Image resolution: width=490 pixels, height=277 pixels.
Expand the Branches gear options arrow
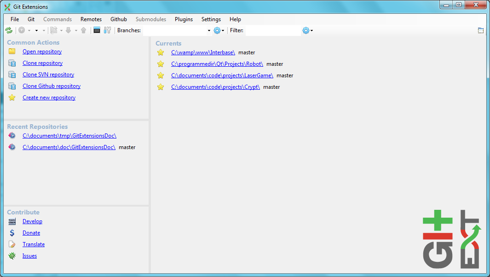tap(223, 31)
